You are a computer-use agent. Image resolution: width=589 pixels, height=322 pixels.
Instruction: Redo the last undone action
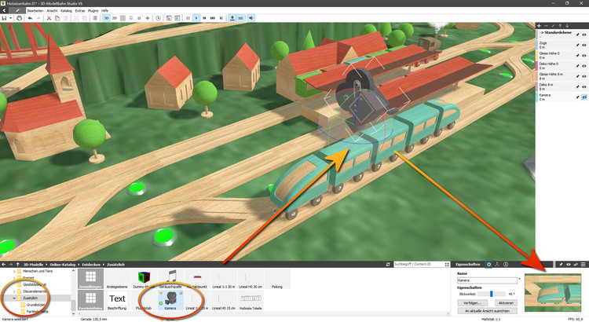[38, 18]
